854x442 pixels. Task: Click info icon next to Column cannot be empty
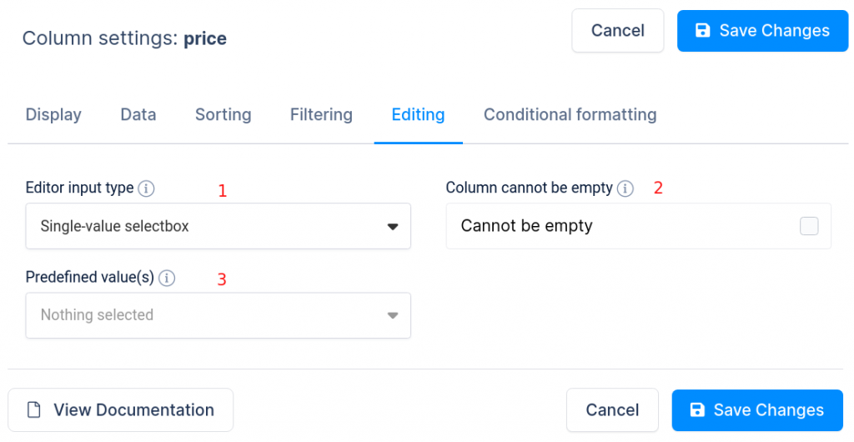coord(625,188)
